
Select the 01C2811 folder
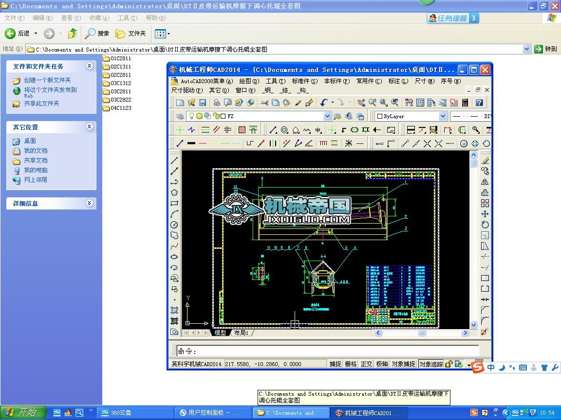117,58
